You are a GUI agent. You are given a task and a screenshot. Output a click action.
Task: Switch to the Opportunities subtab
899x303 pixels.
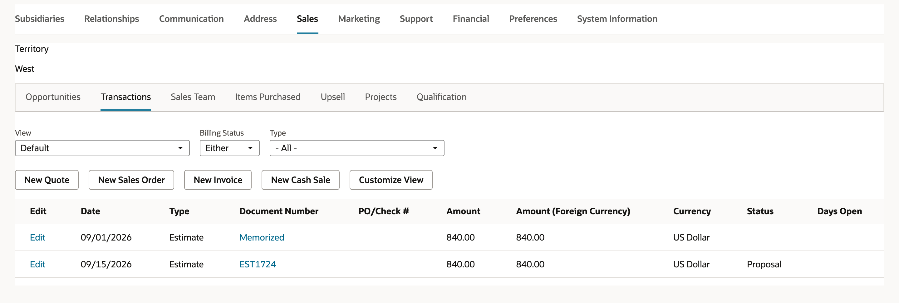click(53, 97)
